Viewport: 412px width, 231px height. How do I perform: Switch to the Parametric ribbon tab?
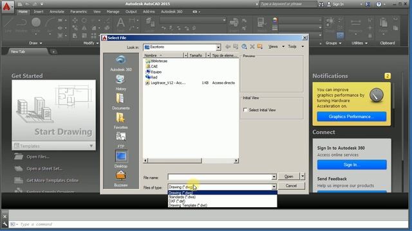79,12
